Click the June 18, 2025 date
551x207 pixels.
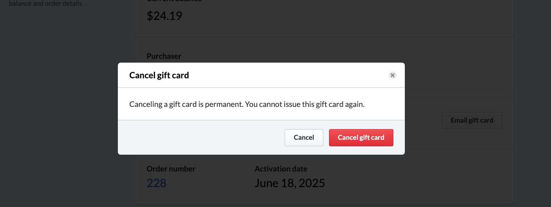pos(290,183)
